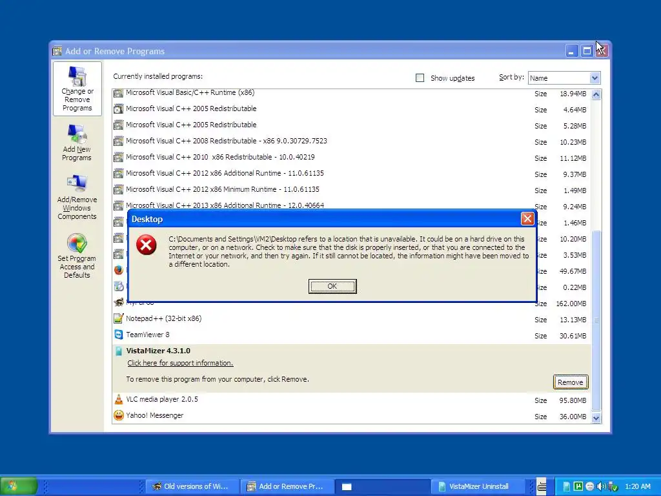The width and height of the screenshot is (661, 496).
Task: Open the Windows Start button
Action: [x=19, y=486]
